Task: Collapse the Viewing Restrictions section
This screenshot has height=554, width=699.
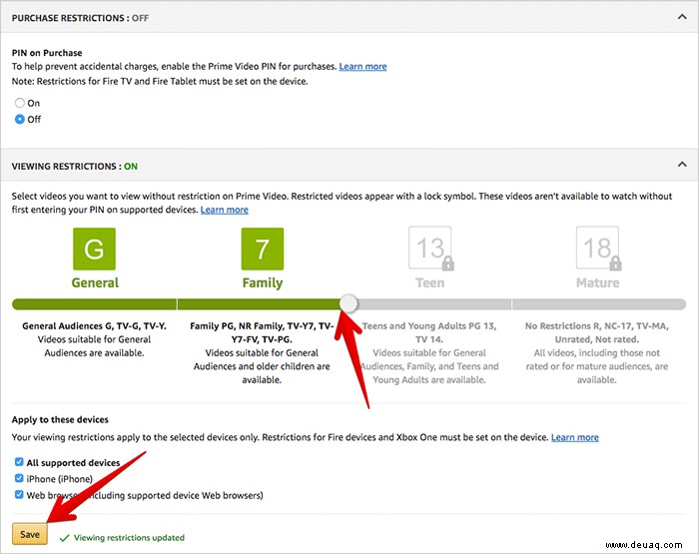Action: [682, 165]
